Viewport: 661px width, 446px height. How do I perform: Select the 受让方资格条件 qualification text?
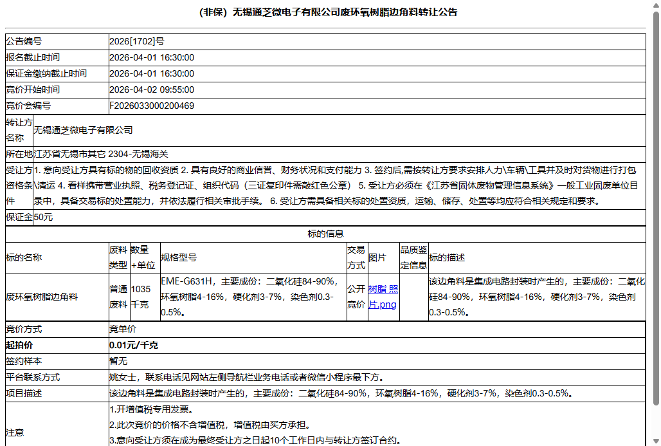321,185
